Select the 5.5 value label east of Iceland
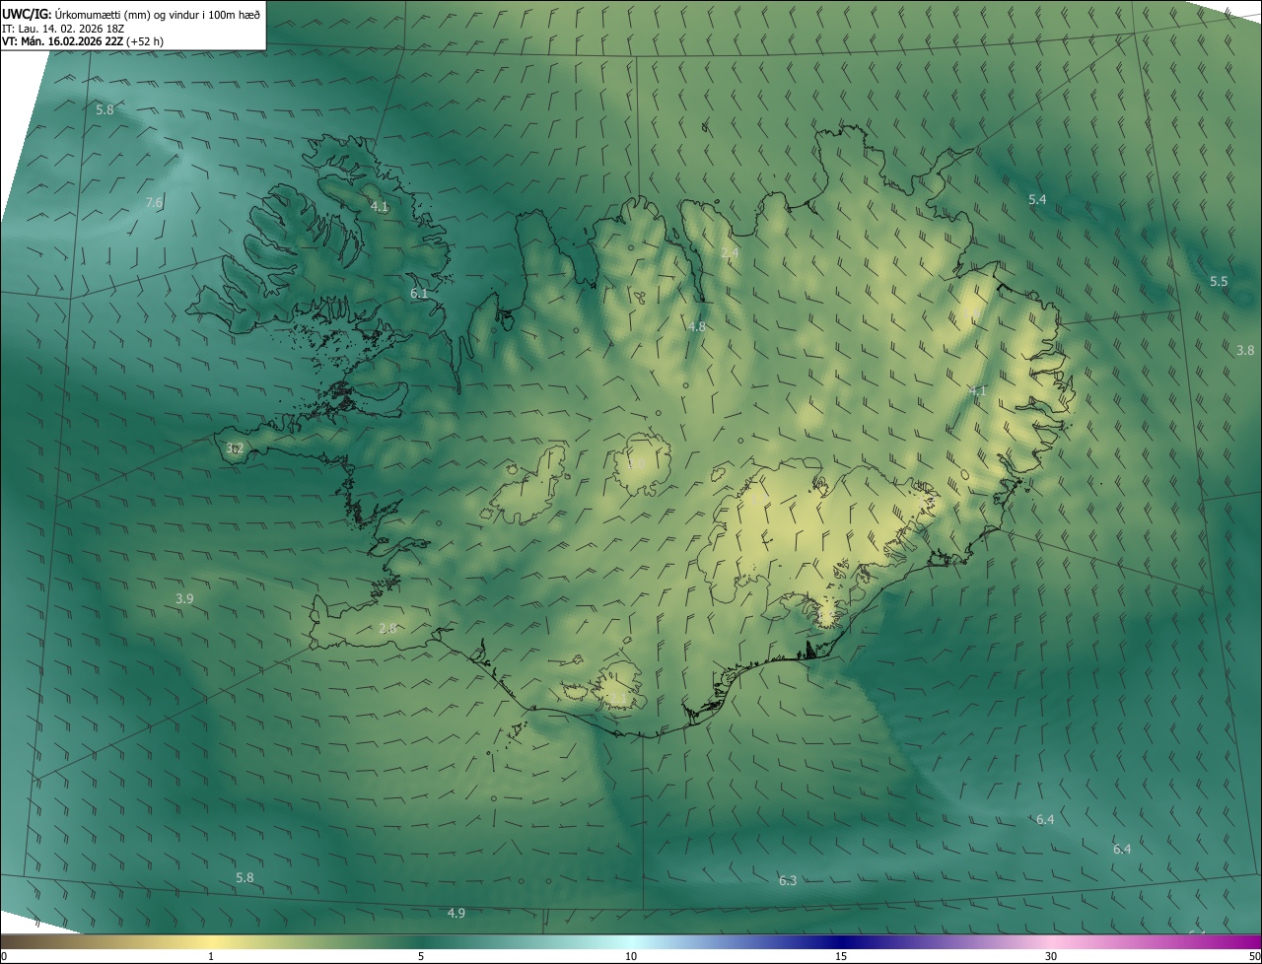 (1219, 282)
